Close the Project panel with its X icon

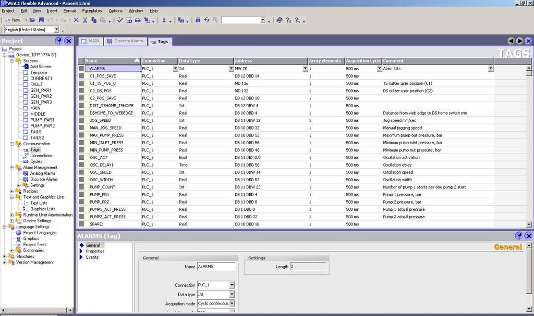coord(68,41)
